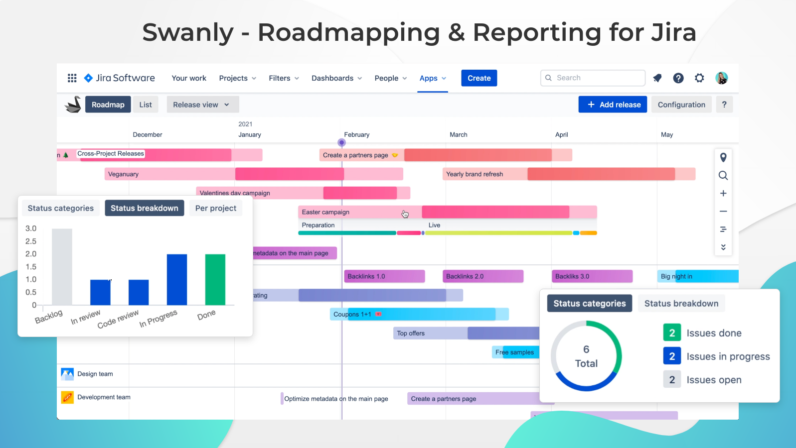Select the Big night in bar
796x448 pixels.
(x=698, y=276)
